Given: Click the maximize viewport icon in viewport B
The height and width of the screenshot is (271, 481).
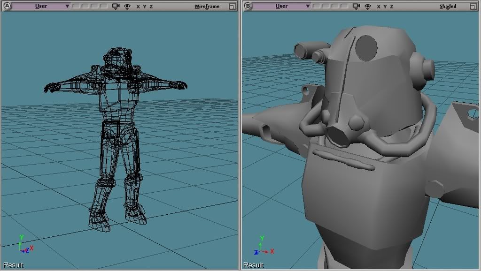Looking at the screenshot, I should pos(473,7).
